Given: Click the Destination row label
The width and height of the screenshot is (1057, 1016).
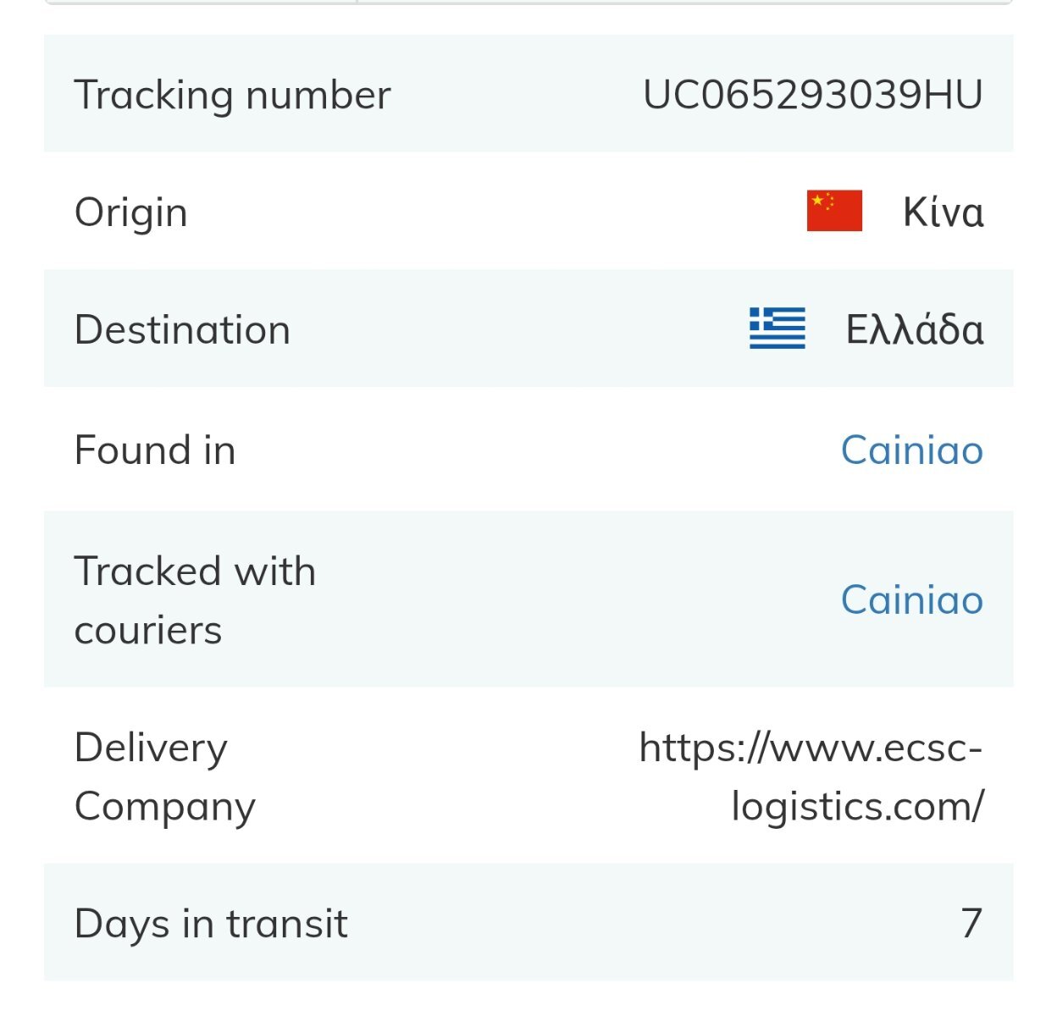Looking at the screenshot, I should point(183,329).
